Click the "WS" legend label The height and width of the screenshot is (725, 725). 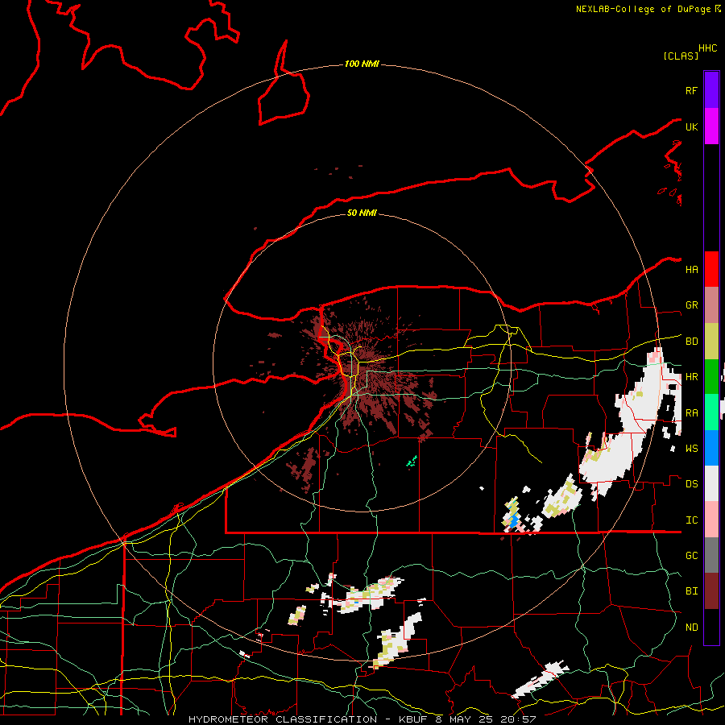click(x=691, y=448)
